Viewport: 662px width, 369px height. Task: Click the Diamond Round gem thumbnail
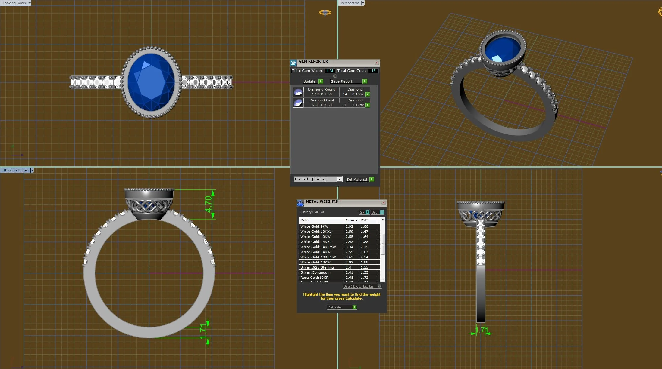pyautogui.click(x=298, y=92)
